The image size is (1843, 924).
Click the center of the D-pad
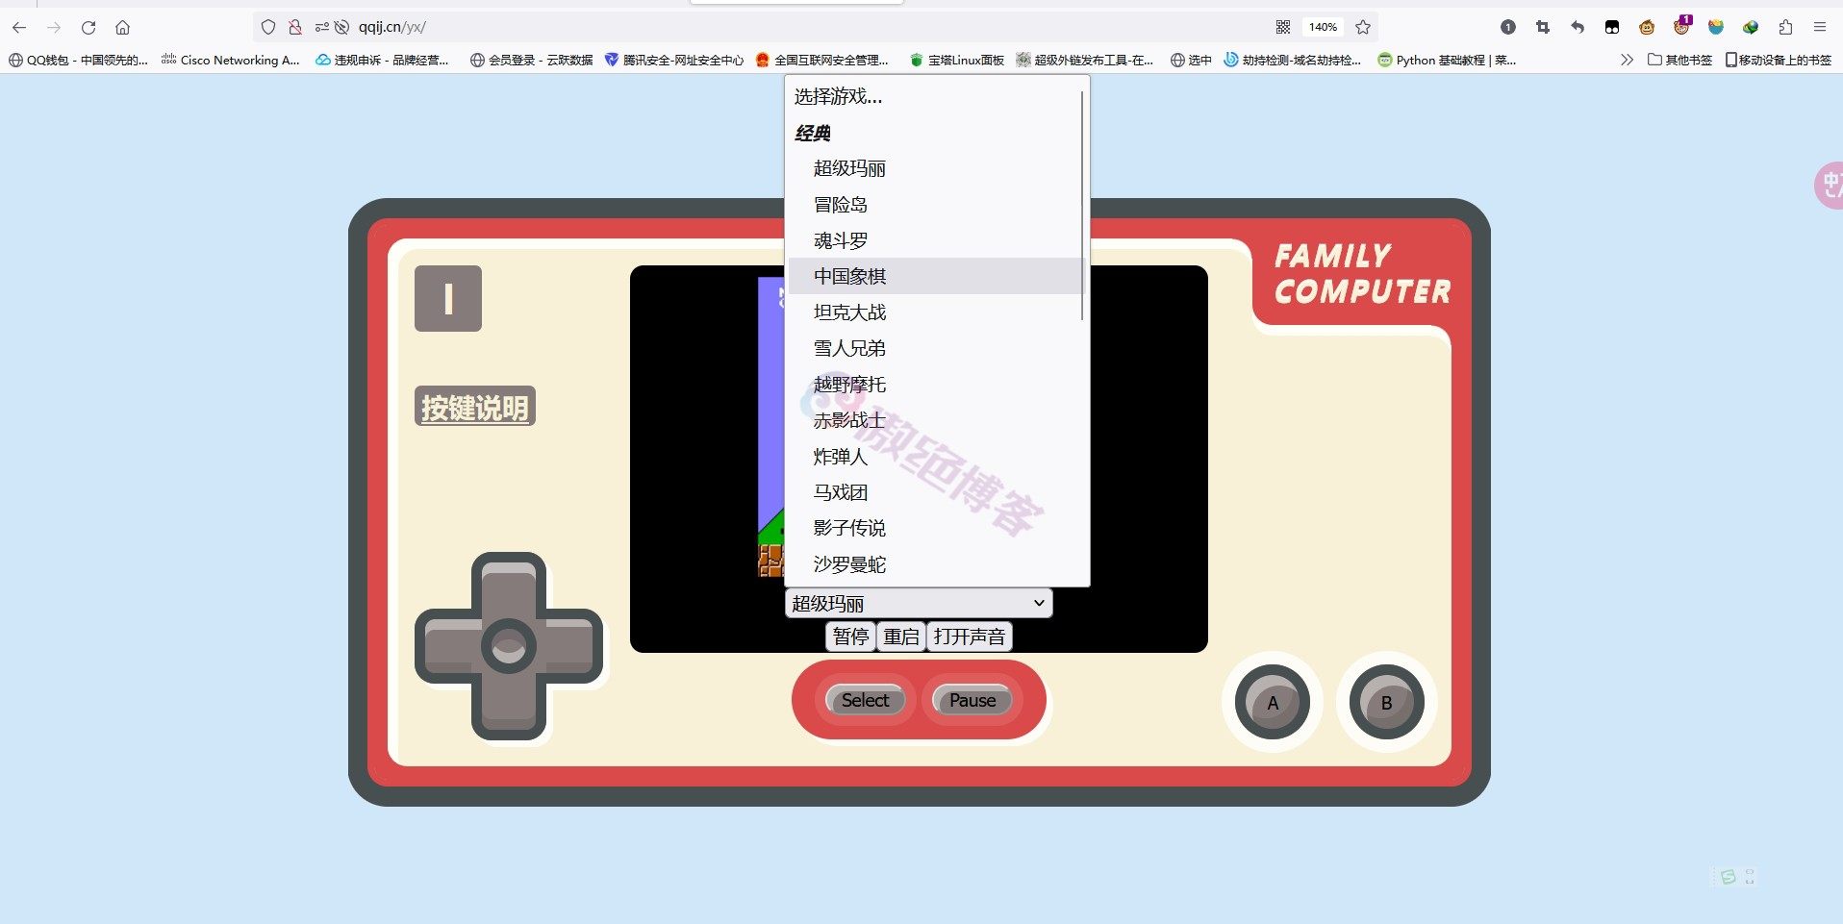pos(509,646)
